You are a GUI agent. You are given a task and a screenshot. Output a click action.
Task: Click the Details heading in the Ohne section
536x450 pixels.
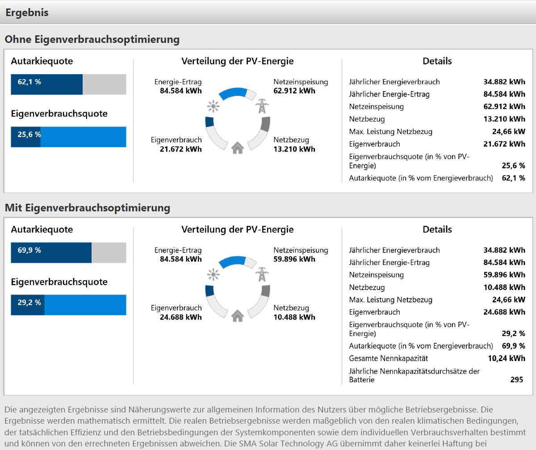click(x=437, y=61)
